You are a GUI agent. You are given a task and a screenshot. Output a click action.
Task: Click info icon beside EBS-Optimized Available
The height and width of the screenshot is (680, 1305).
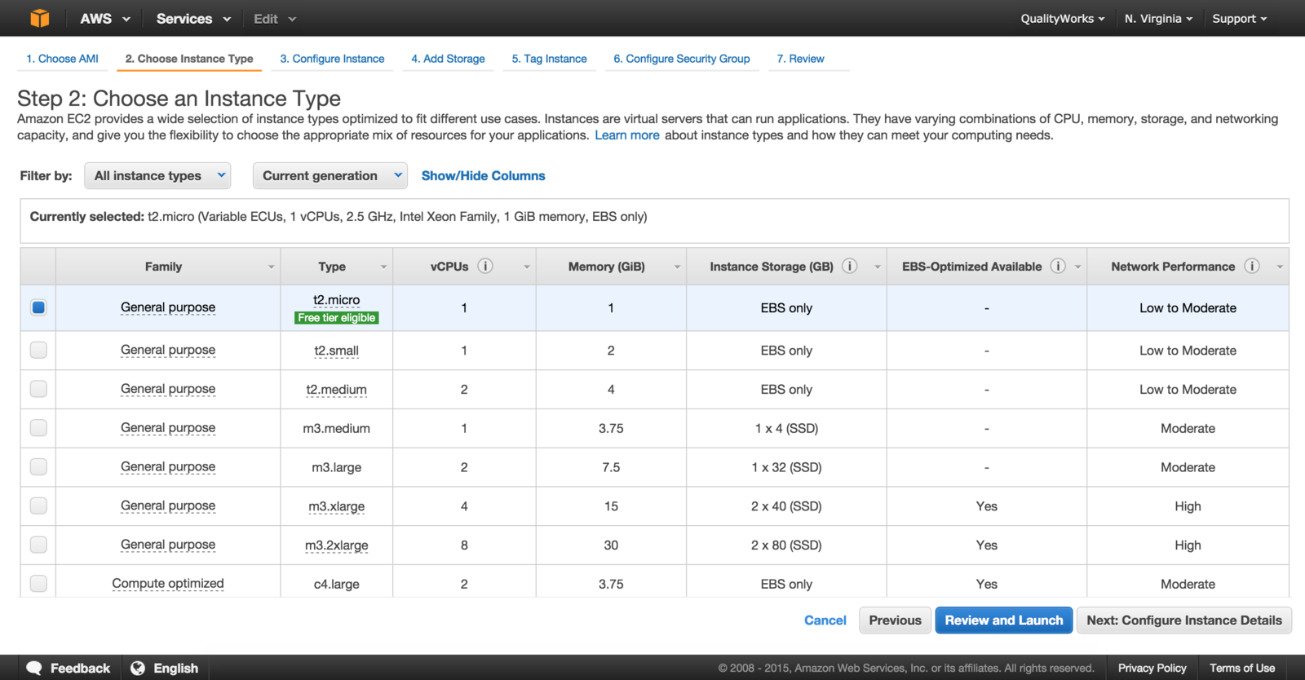click(x=1058, y=266)
